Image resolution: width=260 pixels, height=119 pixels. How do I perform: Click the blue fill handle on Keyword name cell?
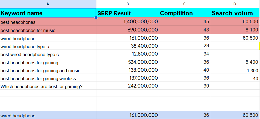tap(96, 18)
